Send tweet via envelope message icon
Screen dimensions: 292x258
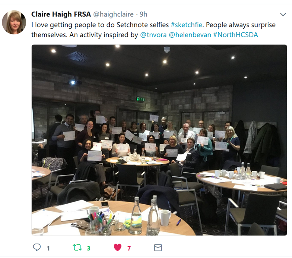(158, 248)
